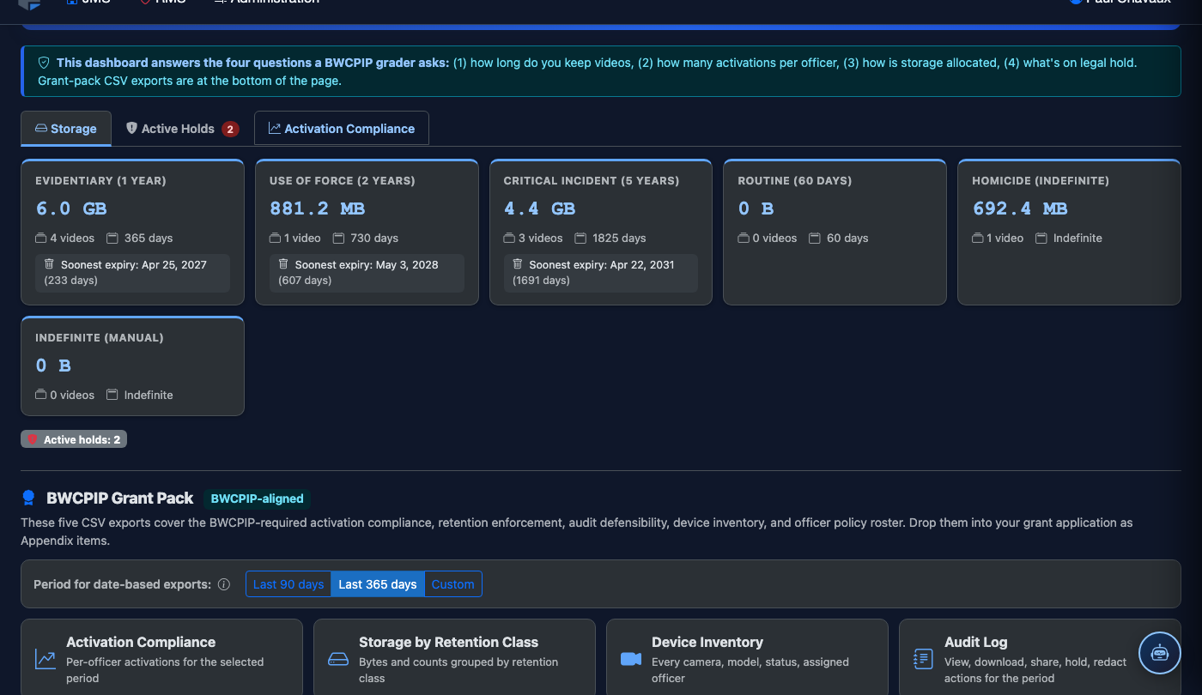Click the BWCPIP Grant Pack heading
The image size is (1202, 695).
click(x=120, y=498)
